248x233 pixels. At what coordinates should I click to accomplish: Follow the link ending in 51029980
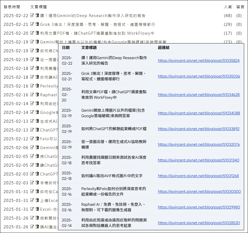(199, 207)
